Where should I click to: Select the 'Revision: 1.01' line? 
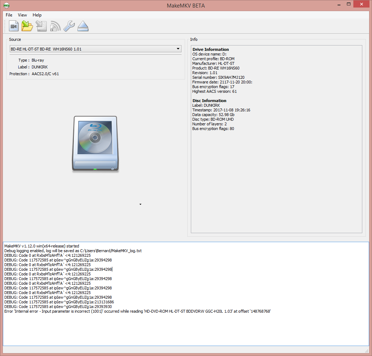[x=205, y=73]
